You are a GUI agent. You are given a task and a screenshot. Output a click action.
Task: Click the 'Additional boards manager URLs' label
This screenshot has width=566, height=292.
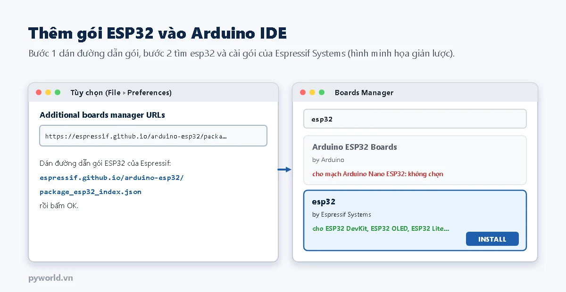pos(102,115)
